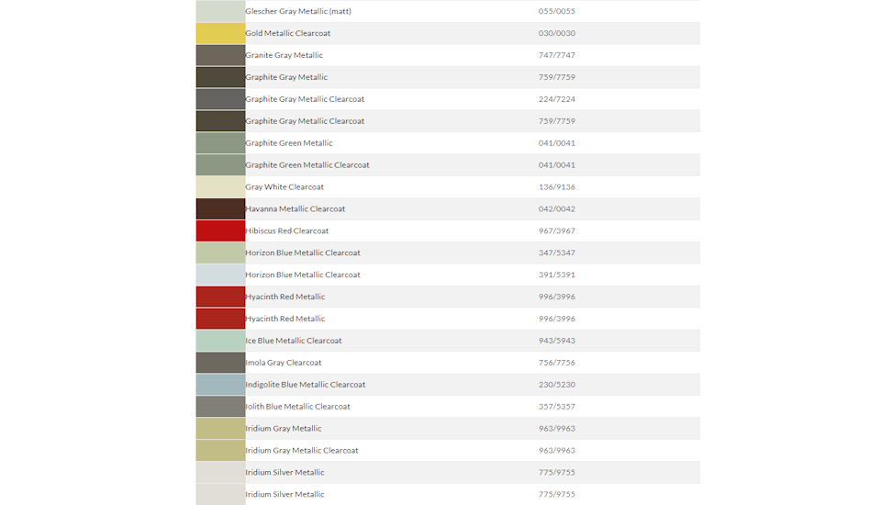
Task: Select the color code 030/0030
Action: coord(557,33)
